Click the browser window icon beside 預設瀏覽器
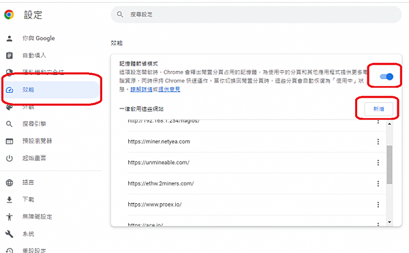This screenshot has width=409, height=253. pos(10,141)
